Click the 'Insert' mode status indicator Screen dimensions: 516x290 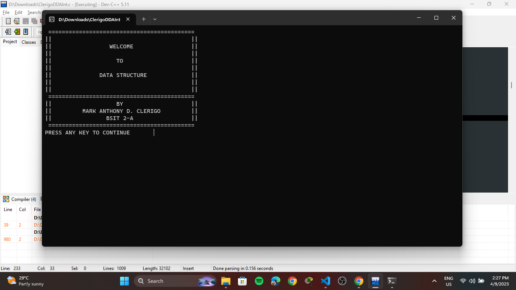[x=188, y=268]
